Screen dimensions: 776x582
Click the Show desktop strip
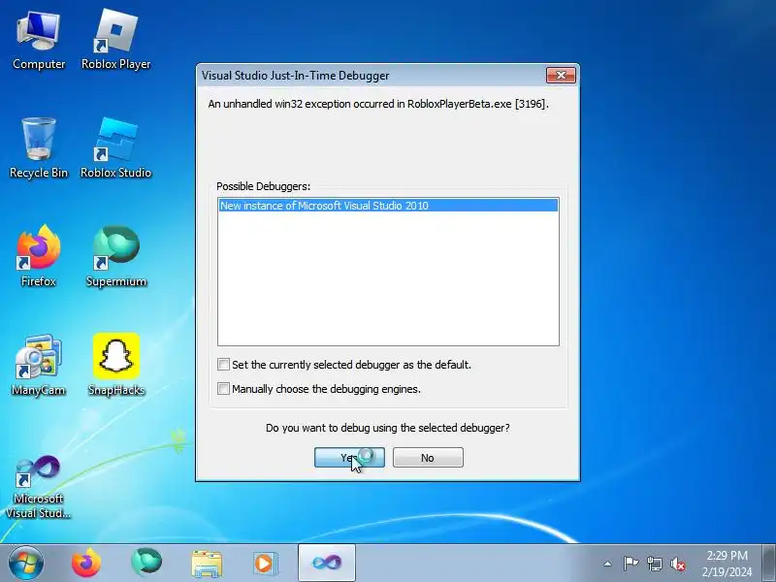pyautogui.click(x=768, y=563)
